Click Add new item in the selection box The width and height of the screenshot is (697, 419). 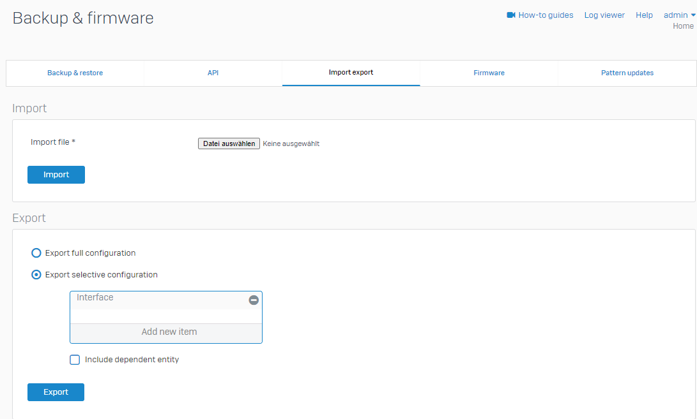169,332
